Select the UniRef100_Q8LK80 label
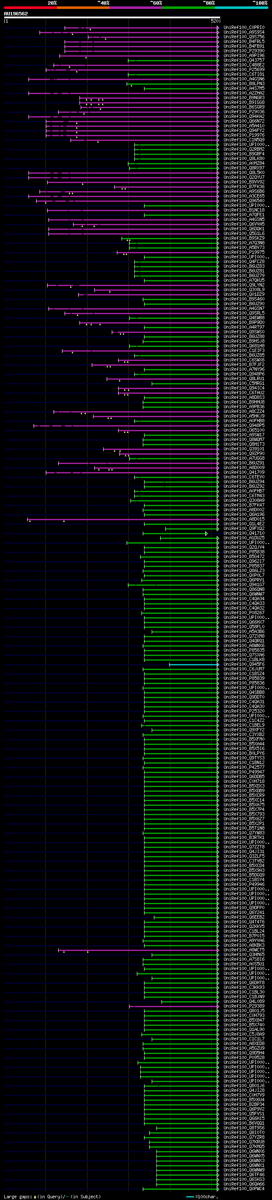Screen dimensions: 272x1200 click(x=244, y=158)
